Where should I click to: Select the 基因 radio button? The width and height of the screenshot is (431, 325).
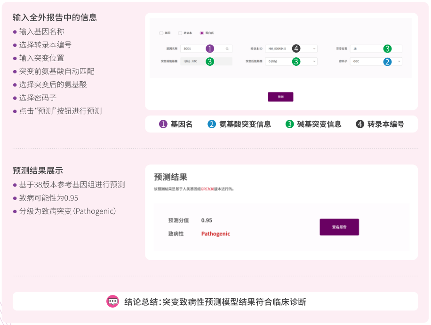(161, 33)
